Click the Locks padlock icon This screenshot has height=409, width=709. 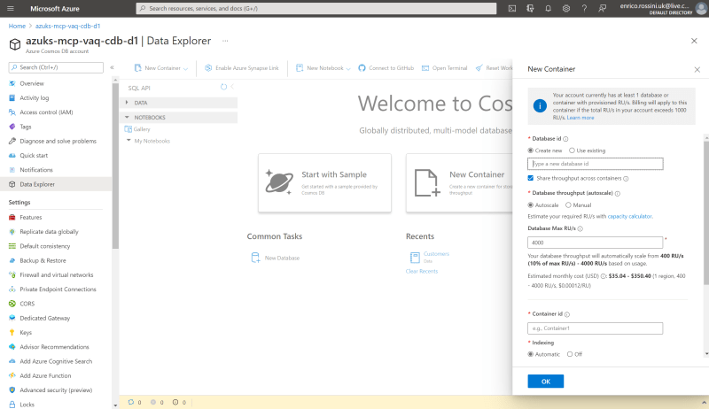[x=12, y=405]
